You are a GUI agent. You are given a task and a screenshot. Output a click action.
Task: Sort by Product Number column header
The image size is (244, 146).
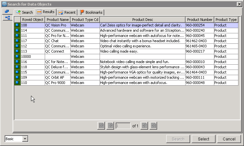(x=200, y=20)
